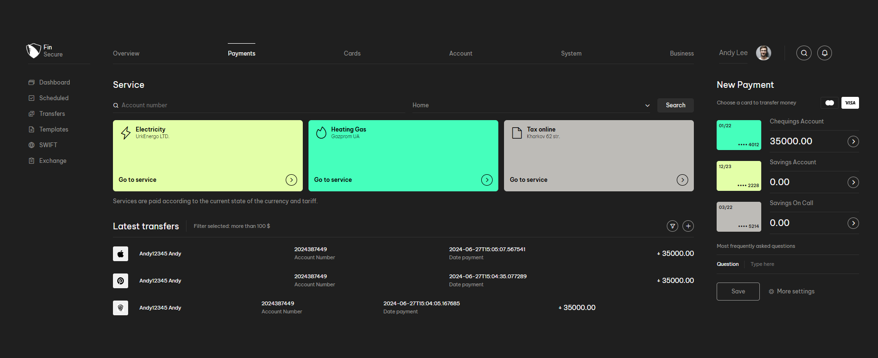Click the Tax online service arrow icon
The width and height of the screenshot is (878, 358).
(x=682, y=180)
